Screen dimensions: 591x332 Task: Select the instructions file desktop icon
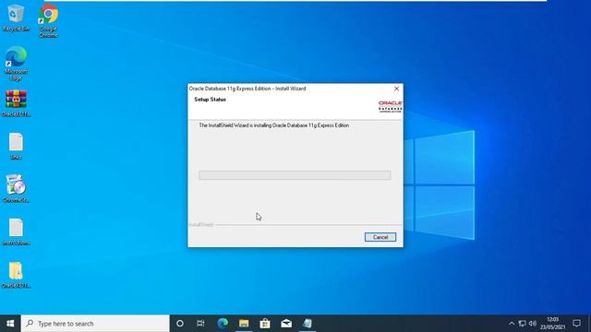click(x=16, y=231)
